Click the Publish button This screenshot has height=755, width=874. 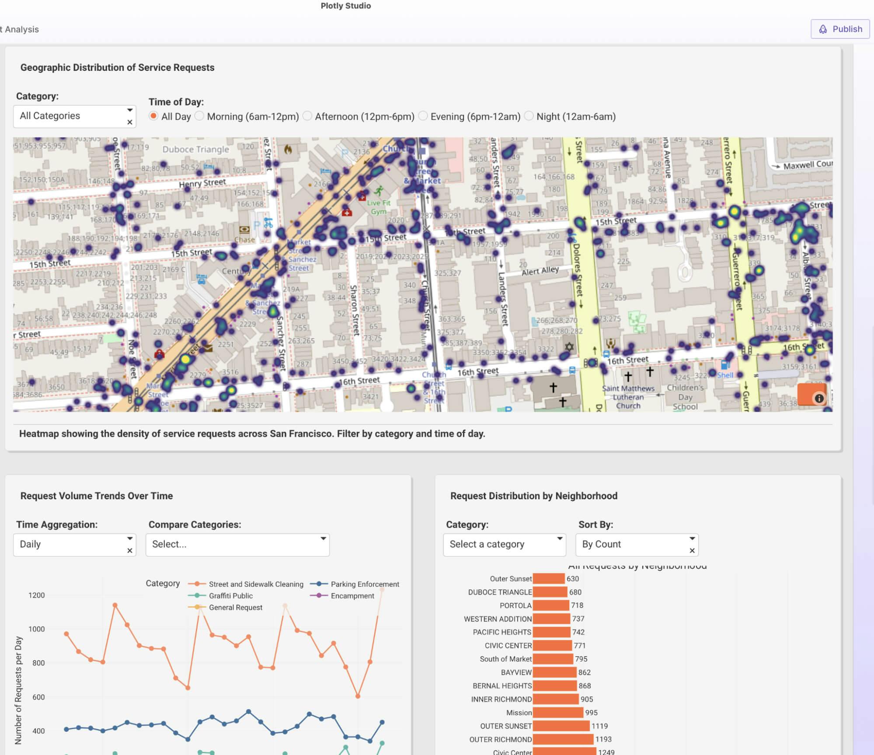[x=840, y=29]
